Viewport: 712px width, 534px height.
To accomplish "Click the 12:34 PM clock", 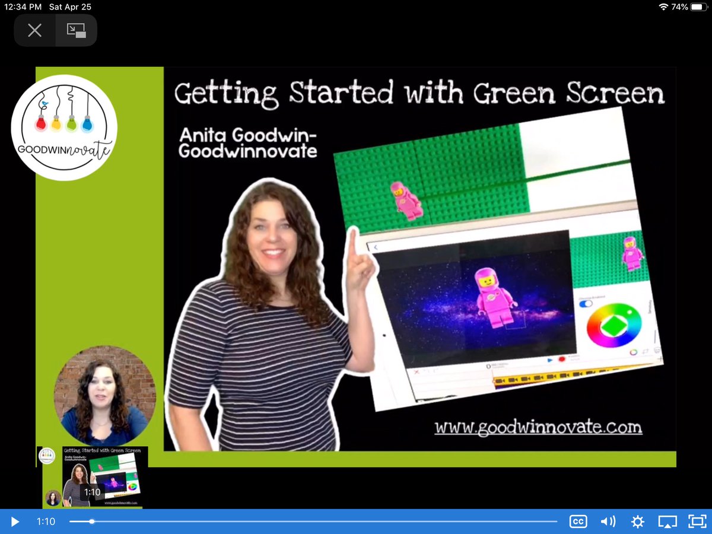I will pyautogui.click(x=23, y=7).
